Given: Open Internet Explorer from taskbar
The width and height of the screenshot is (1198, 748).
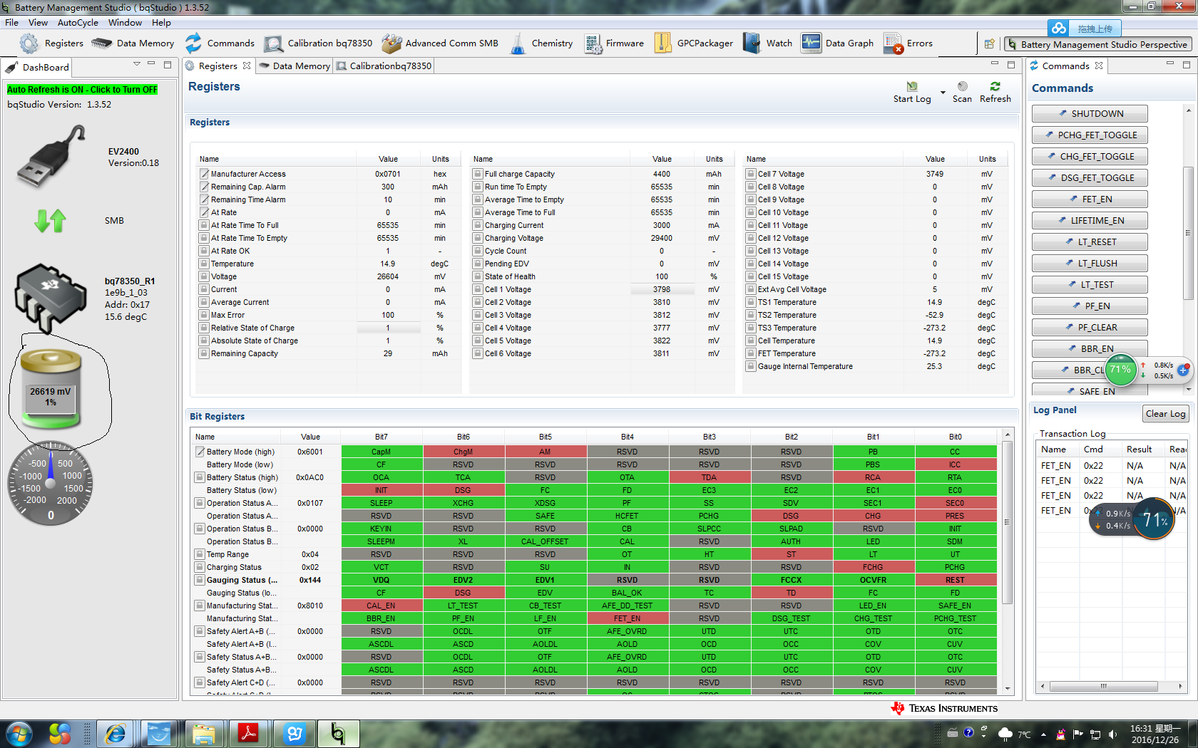Looking at the screenshot, I should (x=115, y=734).
